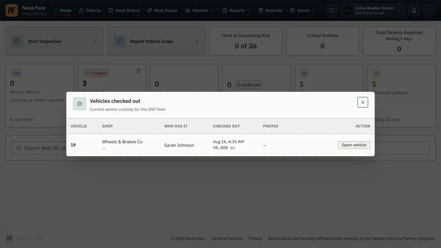Open Total Defects Repaired card
Viewport: 441px width, 248px height.
click(x=399, y=41)
